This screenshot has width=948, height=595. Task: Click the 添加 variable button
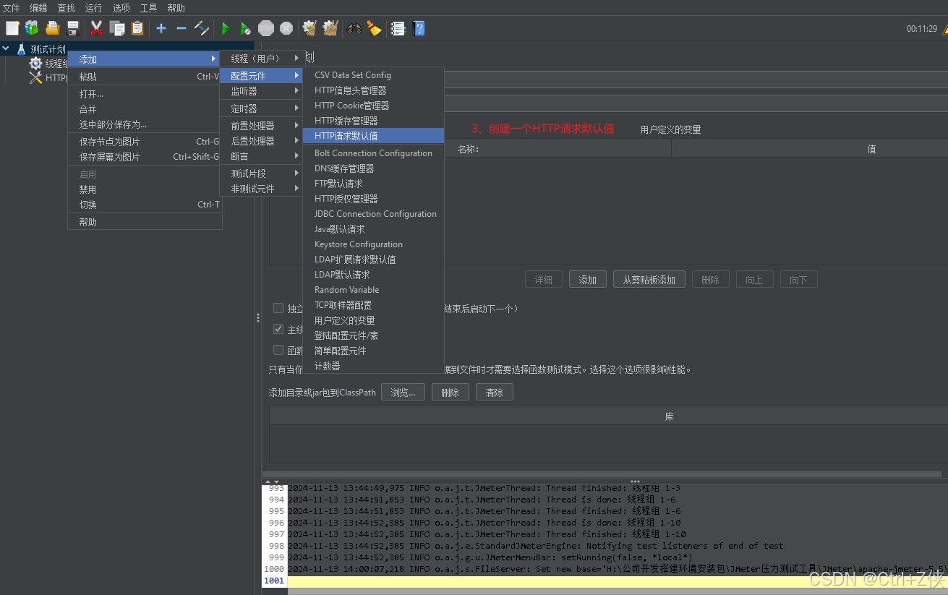(x=587, y=280)
